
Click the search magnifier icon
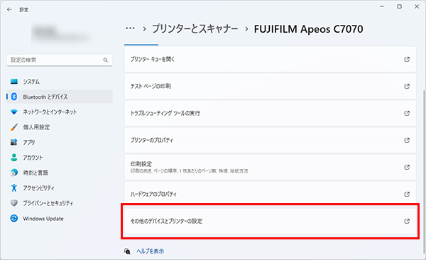click(105, 60)
